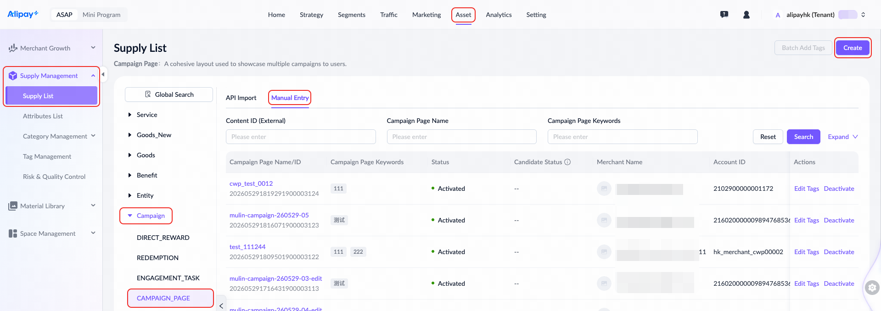
Task: Click the Search button
Action: [803, 137]
